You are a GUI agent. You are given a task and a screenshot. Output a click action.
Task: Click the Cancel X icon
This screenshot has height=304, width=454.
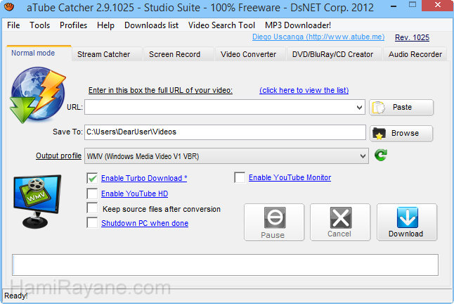[341, 217]
